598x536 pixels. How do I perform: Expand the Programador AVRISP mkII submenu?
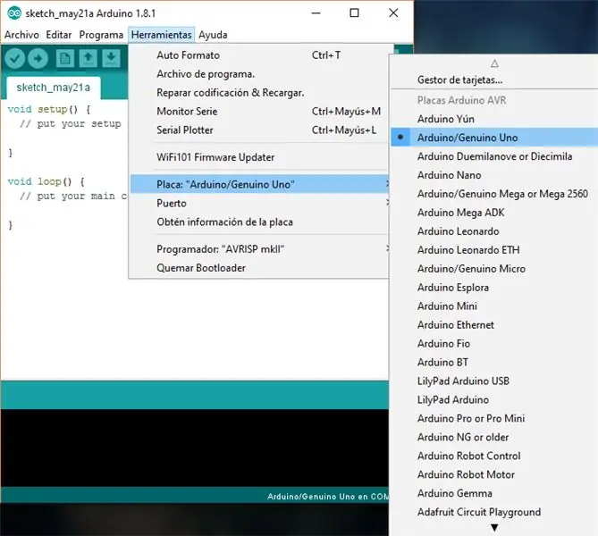(x=259, y=249)
